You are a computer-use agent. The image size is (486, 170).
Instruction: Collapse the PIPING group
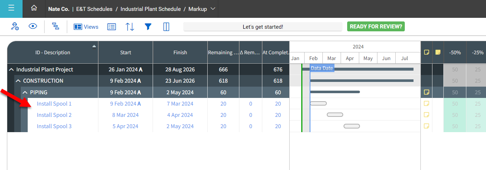[x=25, y=92]
